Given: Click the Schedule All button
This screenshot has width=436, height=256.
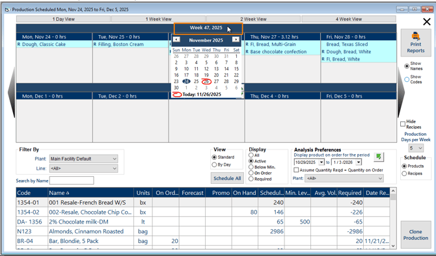Looking at the screenshot, I should pyautogui.click(x=227, y=178).
